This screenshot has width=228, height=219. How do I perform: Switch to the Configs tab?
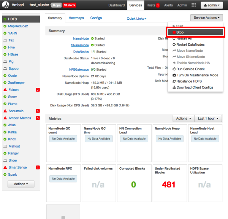click(96, 18)
